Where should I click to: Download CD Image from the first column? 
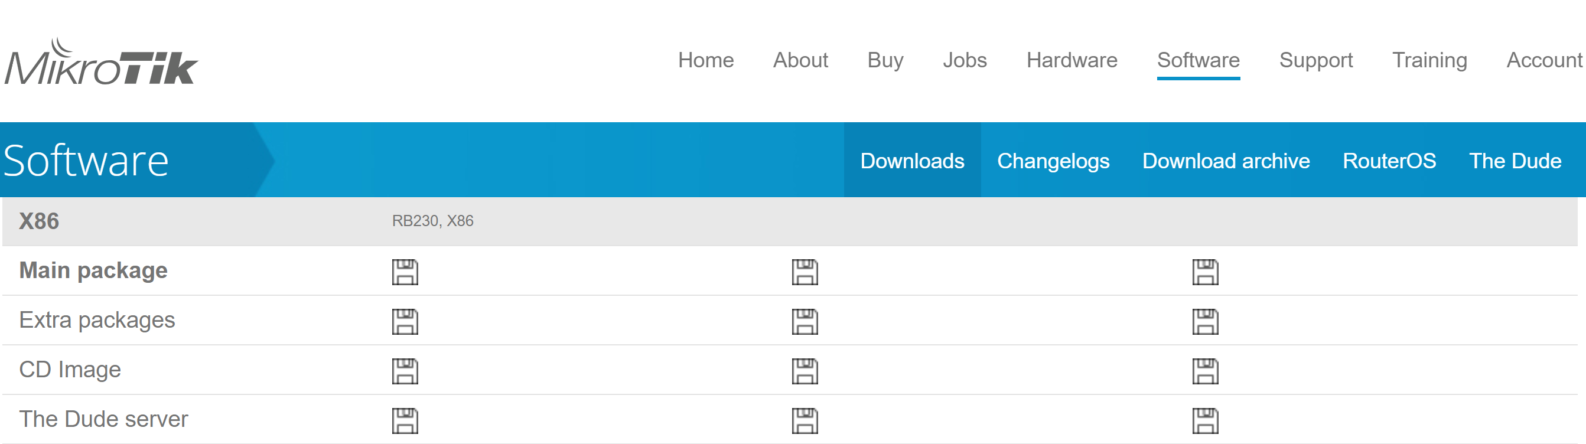(x=405, y=371)
